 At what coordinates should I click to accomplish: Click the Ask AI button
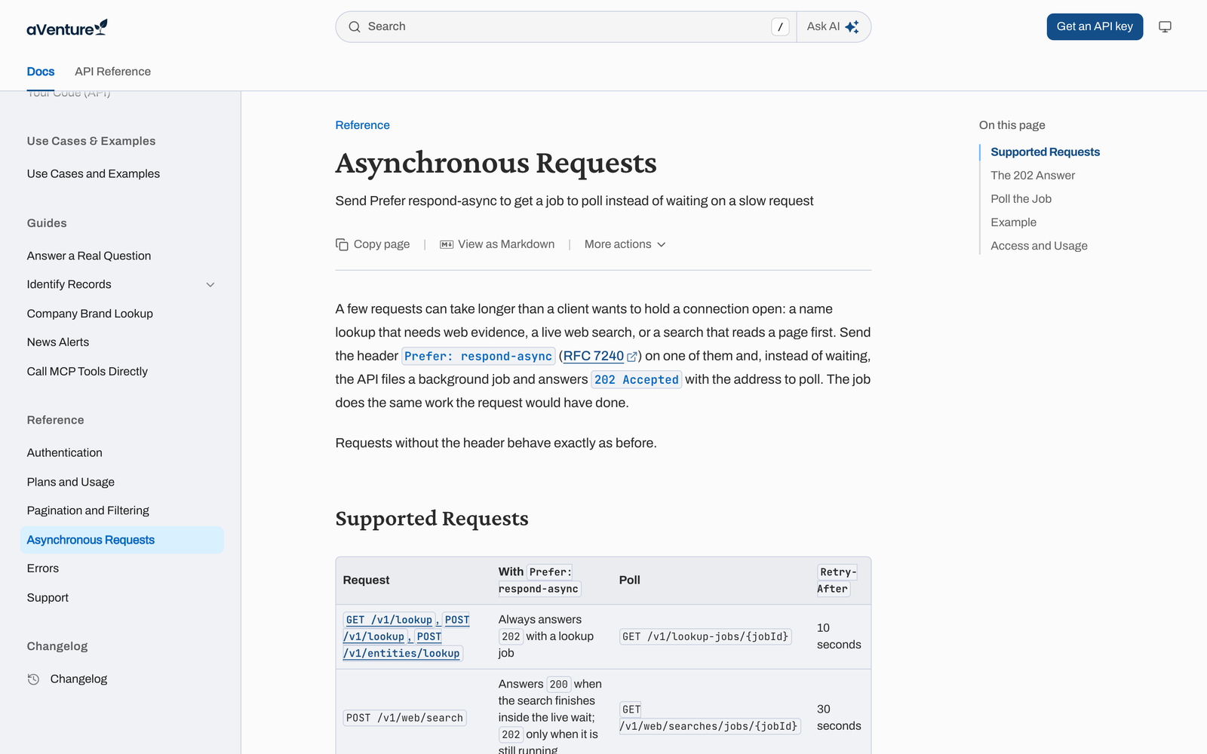coord(834,27)
